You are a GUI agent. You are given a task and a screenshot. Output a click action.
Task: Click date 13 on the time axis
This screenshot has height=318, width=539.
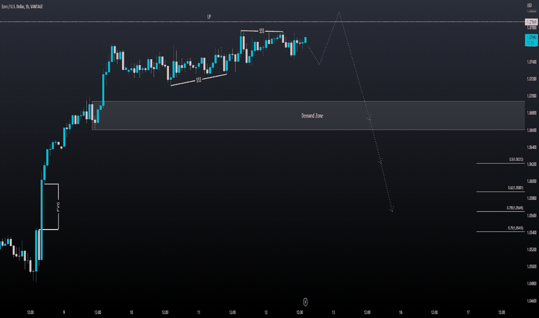pos(333,312)
